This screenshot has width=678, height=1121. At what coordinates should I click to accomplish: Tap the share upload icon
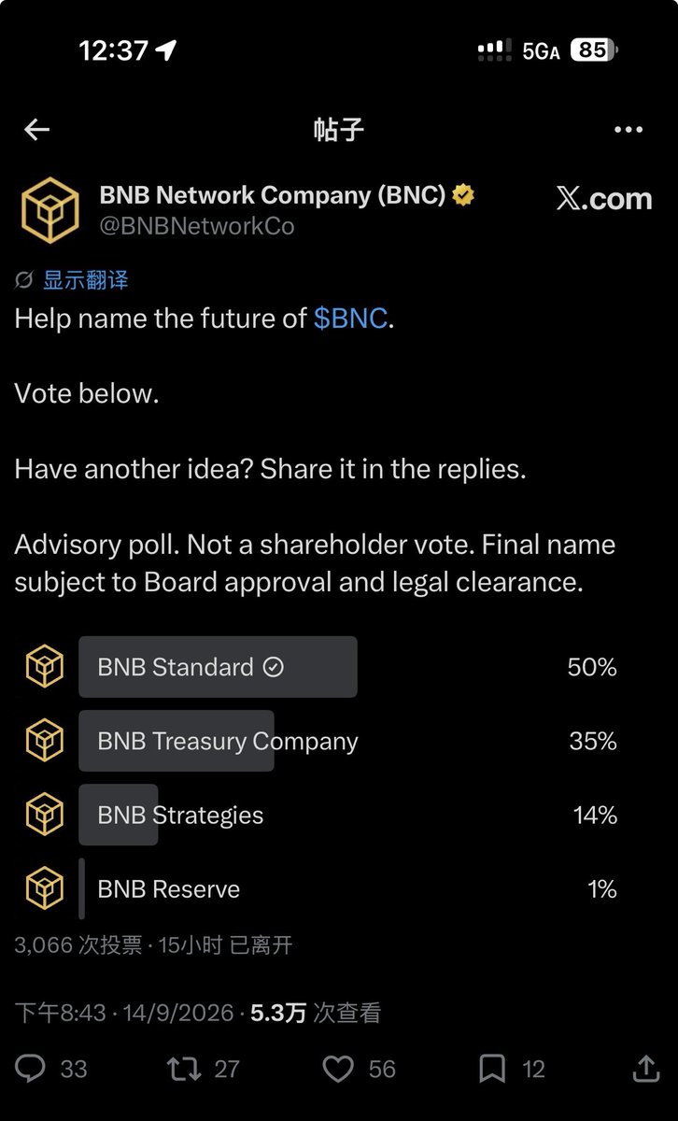coord(646,1068)
